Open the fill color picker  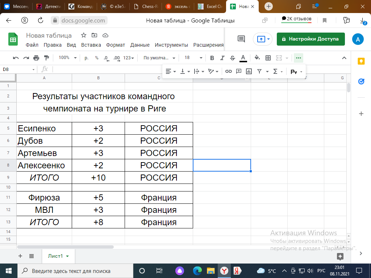pyautogui.click(x=257, y=58)
